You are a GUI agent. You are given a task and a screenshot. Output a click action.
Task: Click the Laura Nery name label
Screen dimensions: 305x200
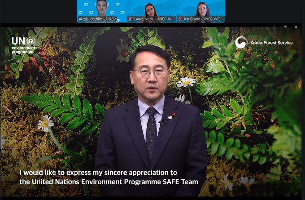pyautogui.click(x=152, y=19)
